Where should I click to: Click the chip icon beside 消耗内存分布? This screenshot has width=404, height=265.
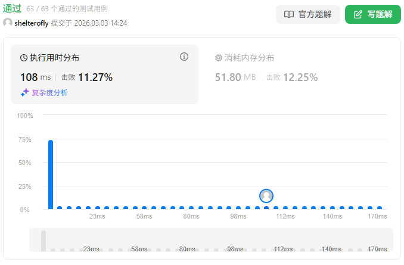point(218,58)
